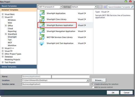
Task: Select the Cloud category
Action: [10, 29]
